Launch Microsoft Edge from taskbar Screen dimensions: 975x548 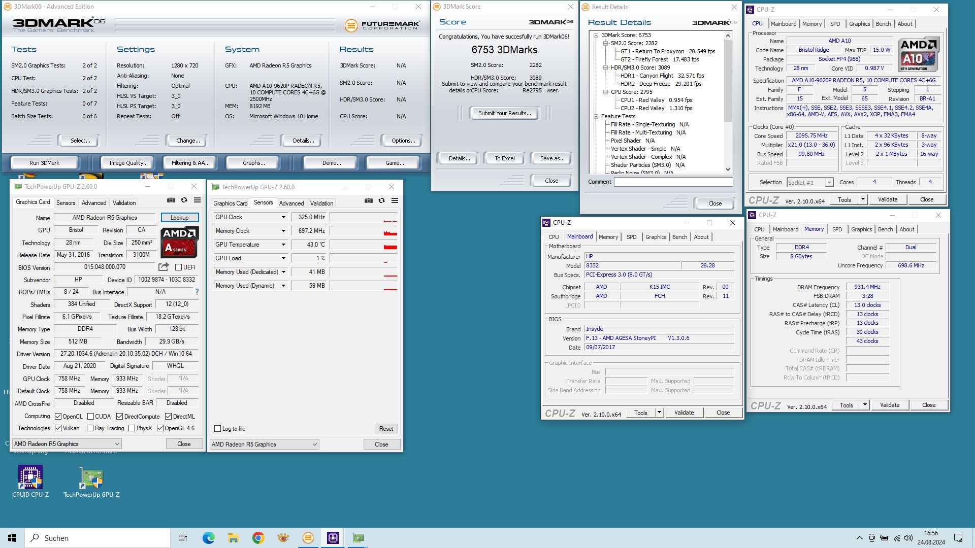tap(208, 538)
